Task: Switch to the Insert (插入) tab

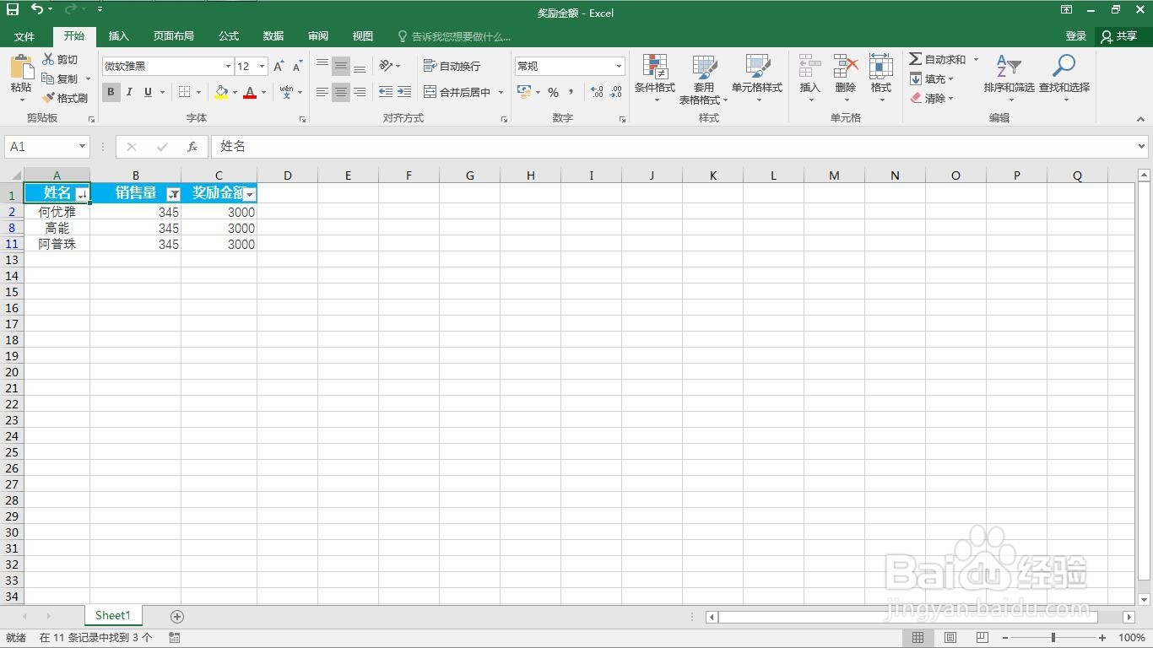Action: coord(119,36)
